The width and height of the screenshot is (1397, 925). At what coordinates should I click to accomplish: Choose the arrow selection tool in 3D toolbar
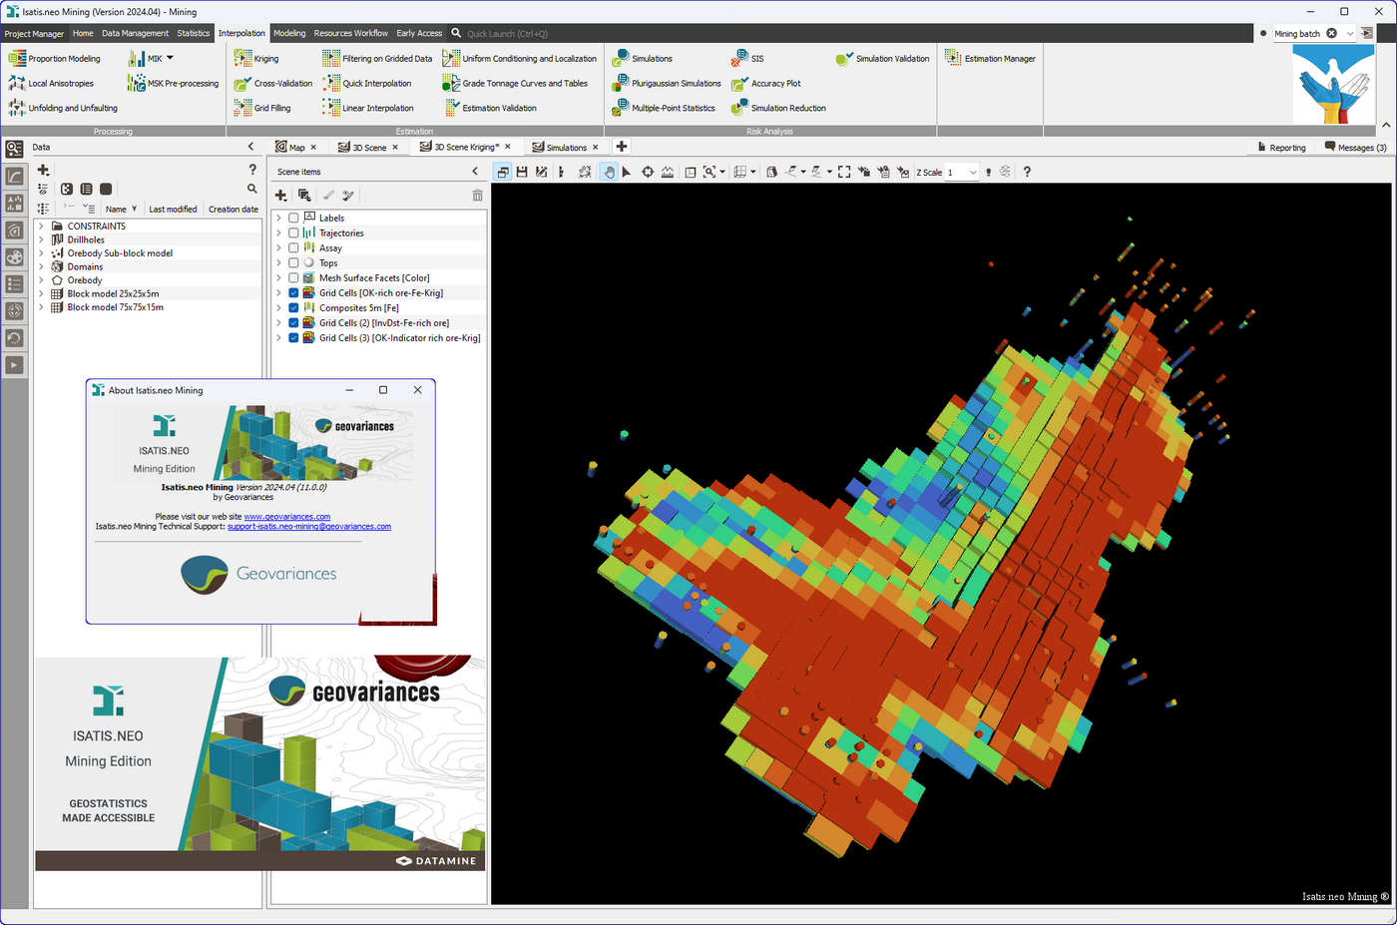(627, 172)
